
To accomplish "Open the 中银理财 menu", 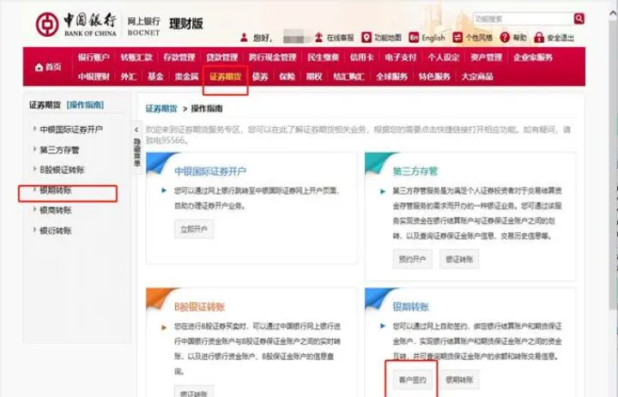I will [94, 76].
